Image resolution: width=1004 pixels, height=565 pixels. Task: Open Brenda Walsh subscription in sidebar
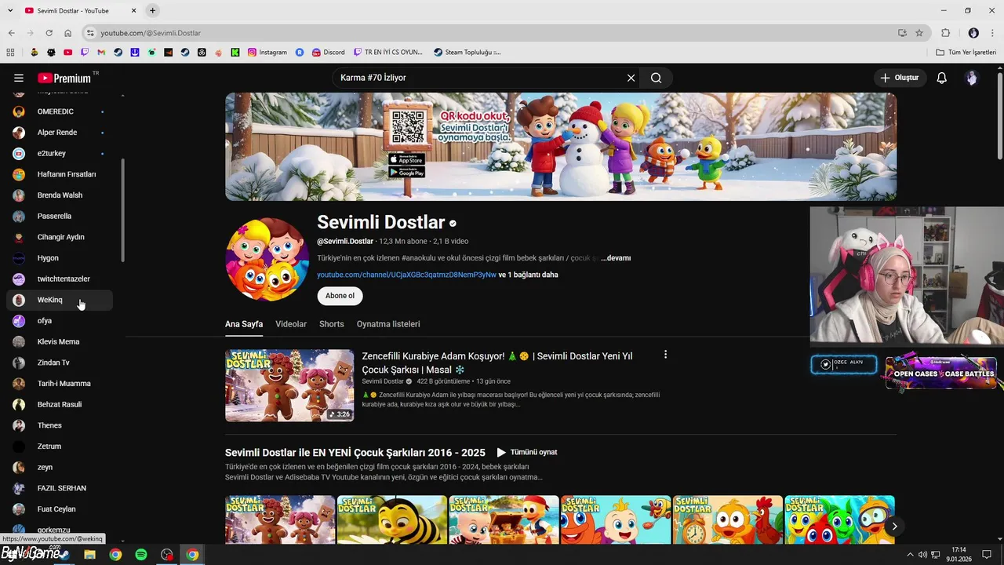point(60,195)
